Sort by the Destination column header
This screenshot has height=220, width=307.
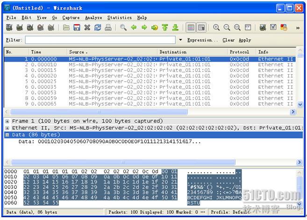(x=193, y=52)
